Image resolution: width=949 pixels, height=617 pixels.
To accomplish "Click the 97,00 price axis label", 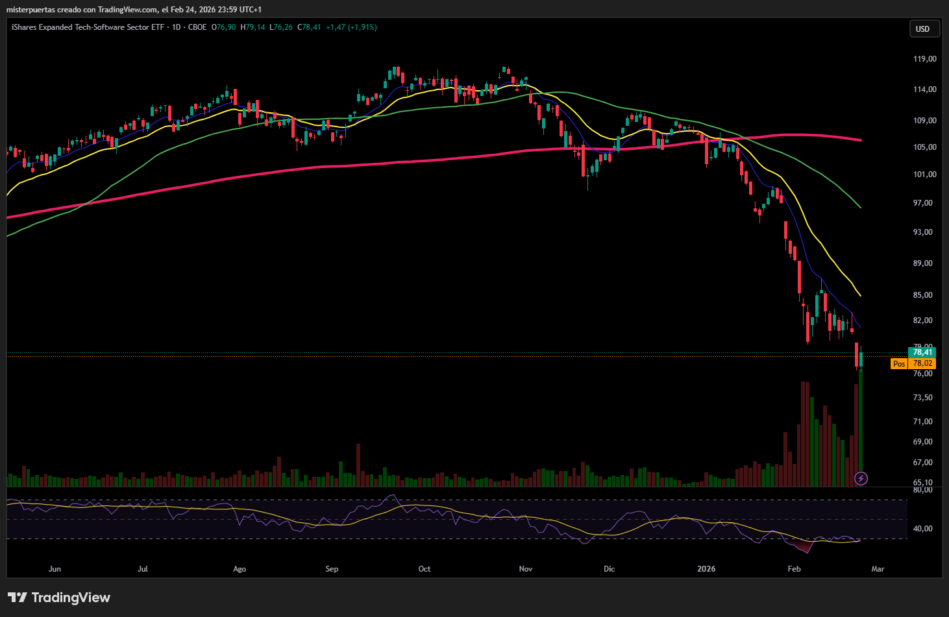I will [922, 203].
